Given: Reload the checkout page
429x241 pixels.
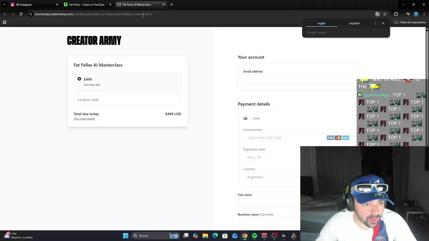Looking at the screenshot, I should pyautogui.click(x=21, y=14).
